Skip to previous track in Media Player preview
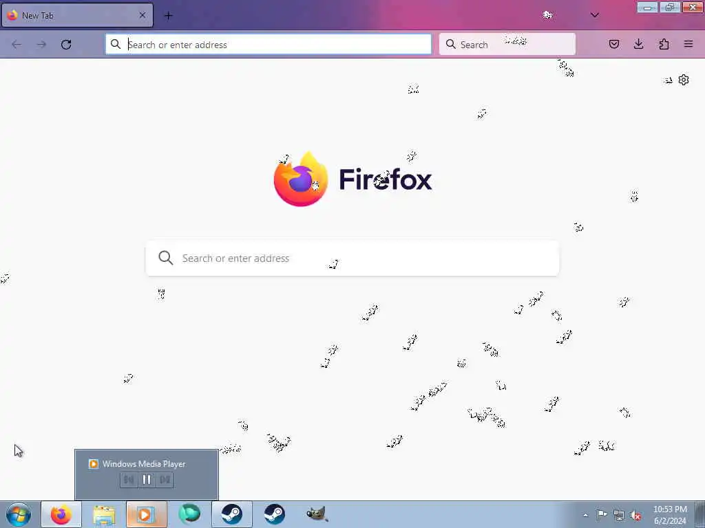705x528 pixels. click(129, 480)
